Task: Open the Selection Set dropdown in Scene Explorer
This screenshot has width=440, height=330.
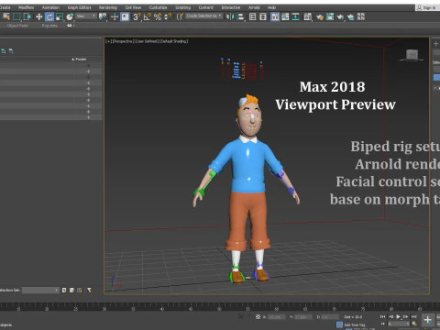Action: click(x=40, y=290)
